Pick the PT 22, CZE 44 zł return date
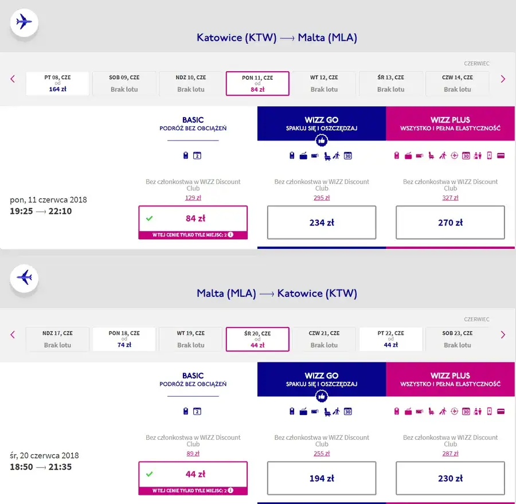516x504 pixels. pyautogui.click(x=390, y=339)
